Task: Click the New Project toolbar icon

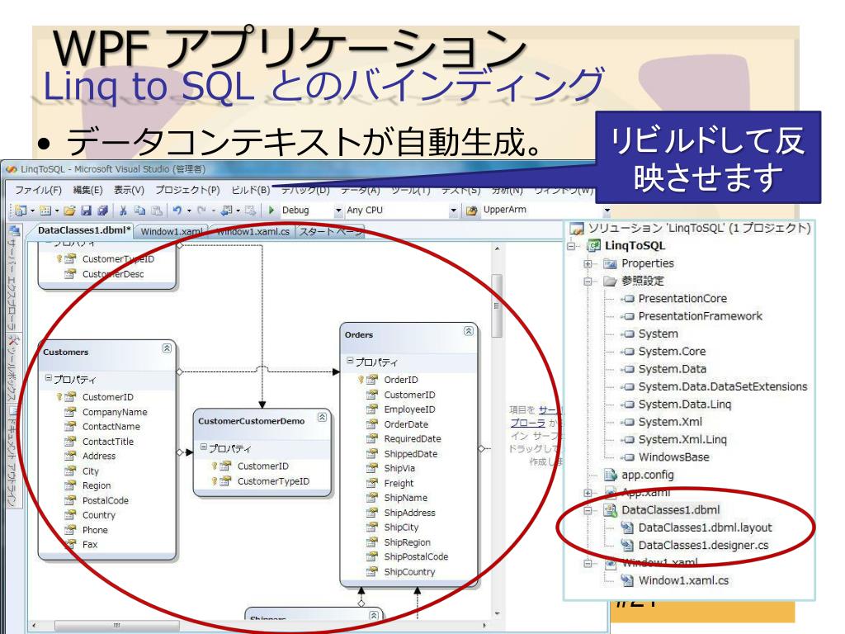Action: click(21, 211)
